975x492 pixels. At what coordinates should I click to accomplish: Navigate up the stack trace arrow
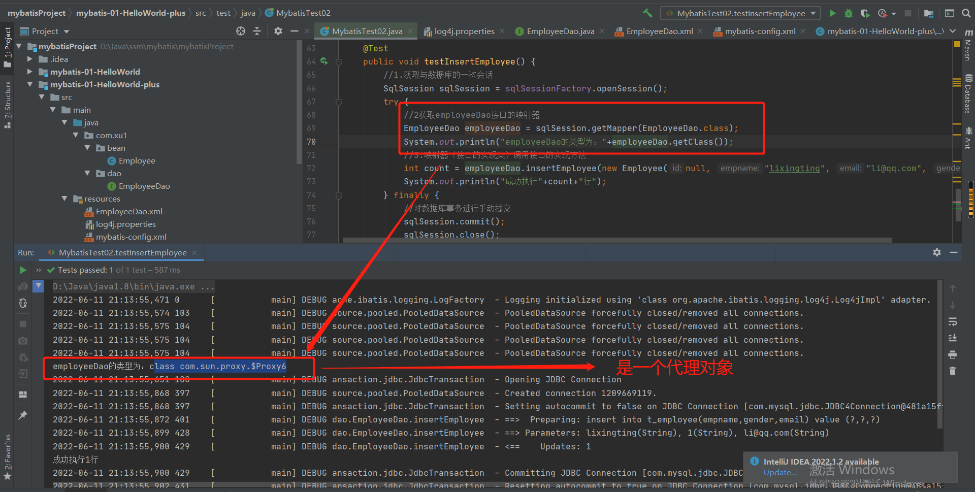pos(953,288)
